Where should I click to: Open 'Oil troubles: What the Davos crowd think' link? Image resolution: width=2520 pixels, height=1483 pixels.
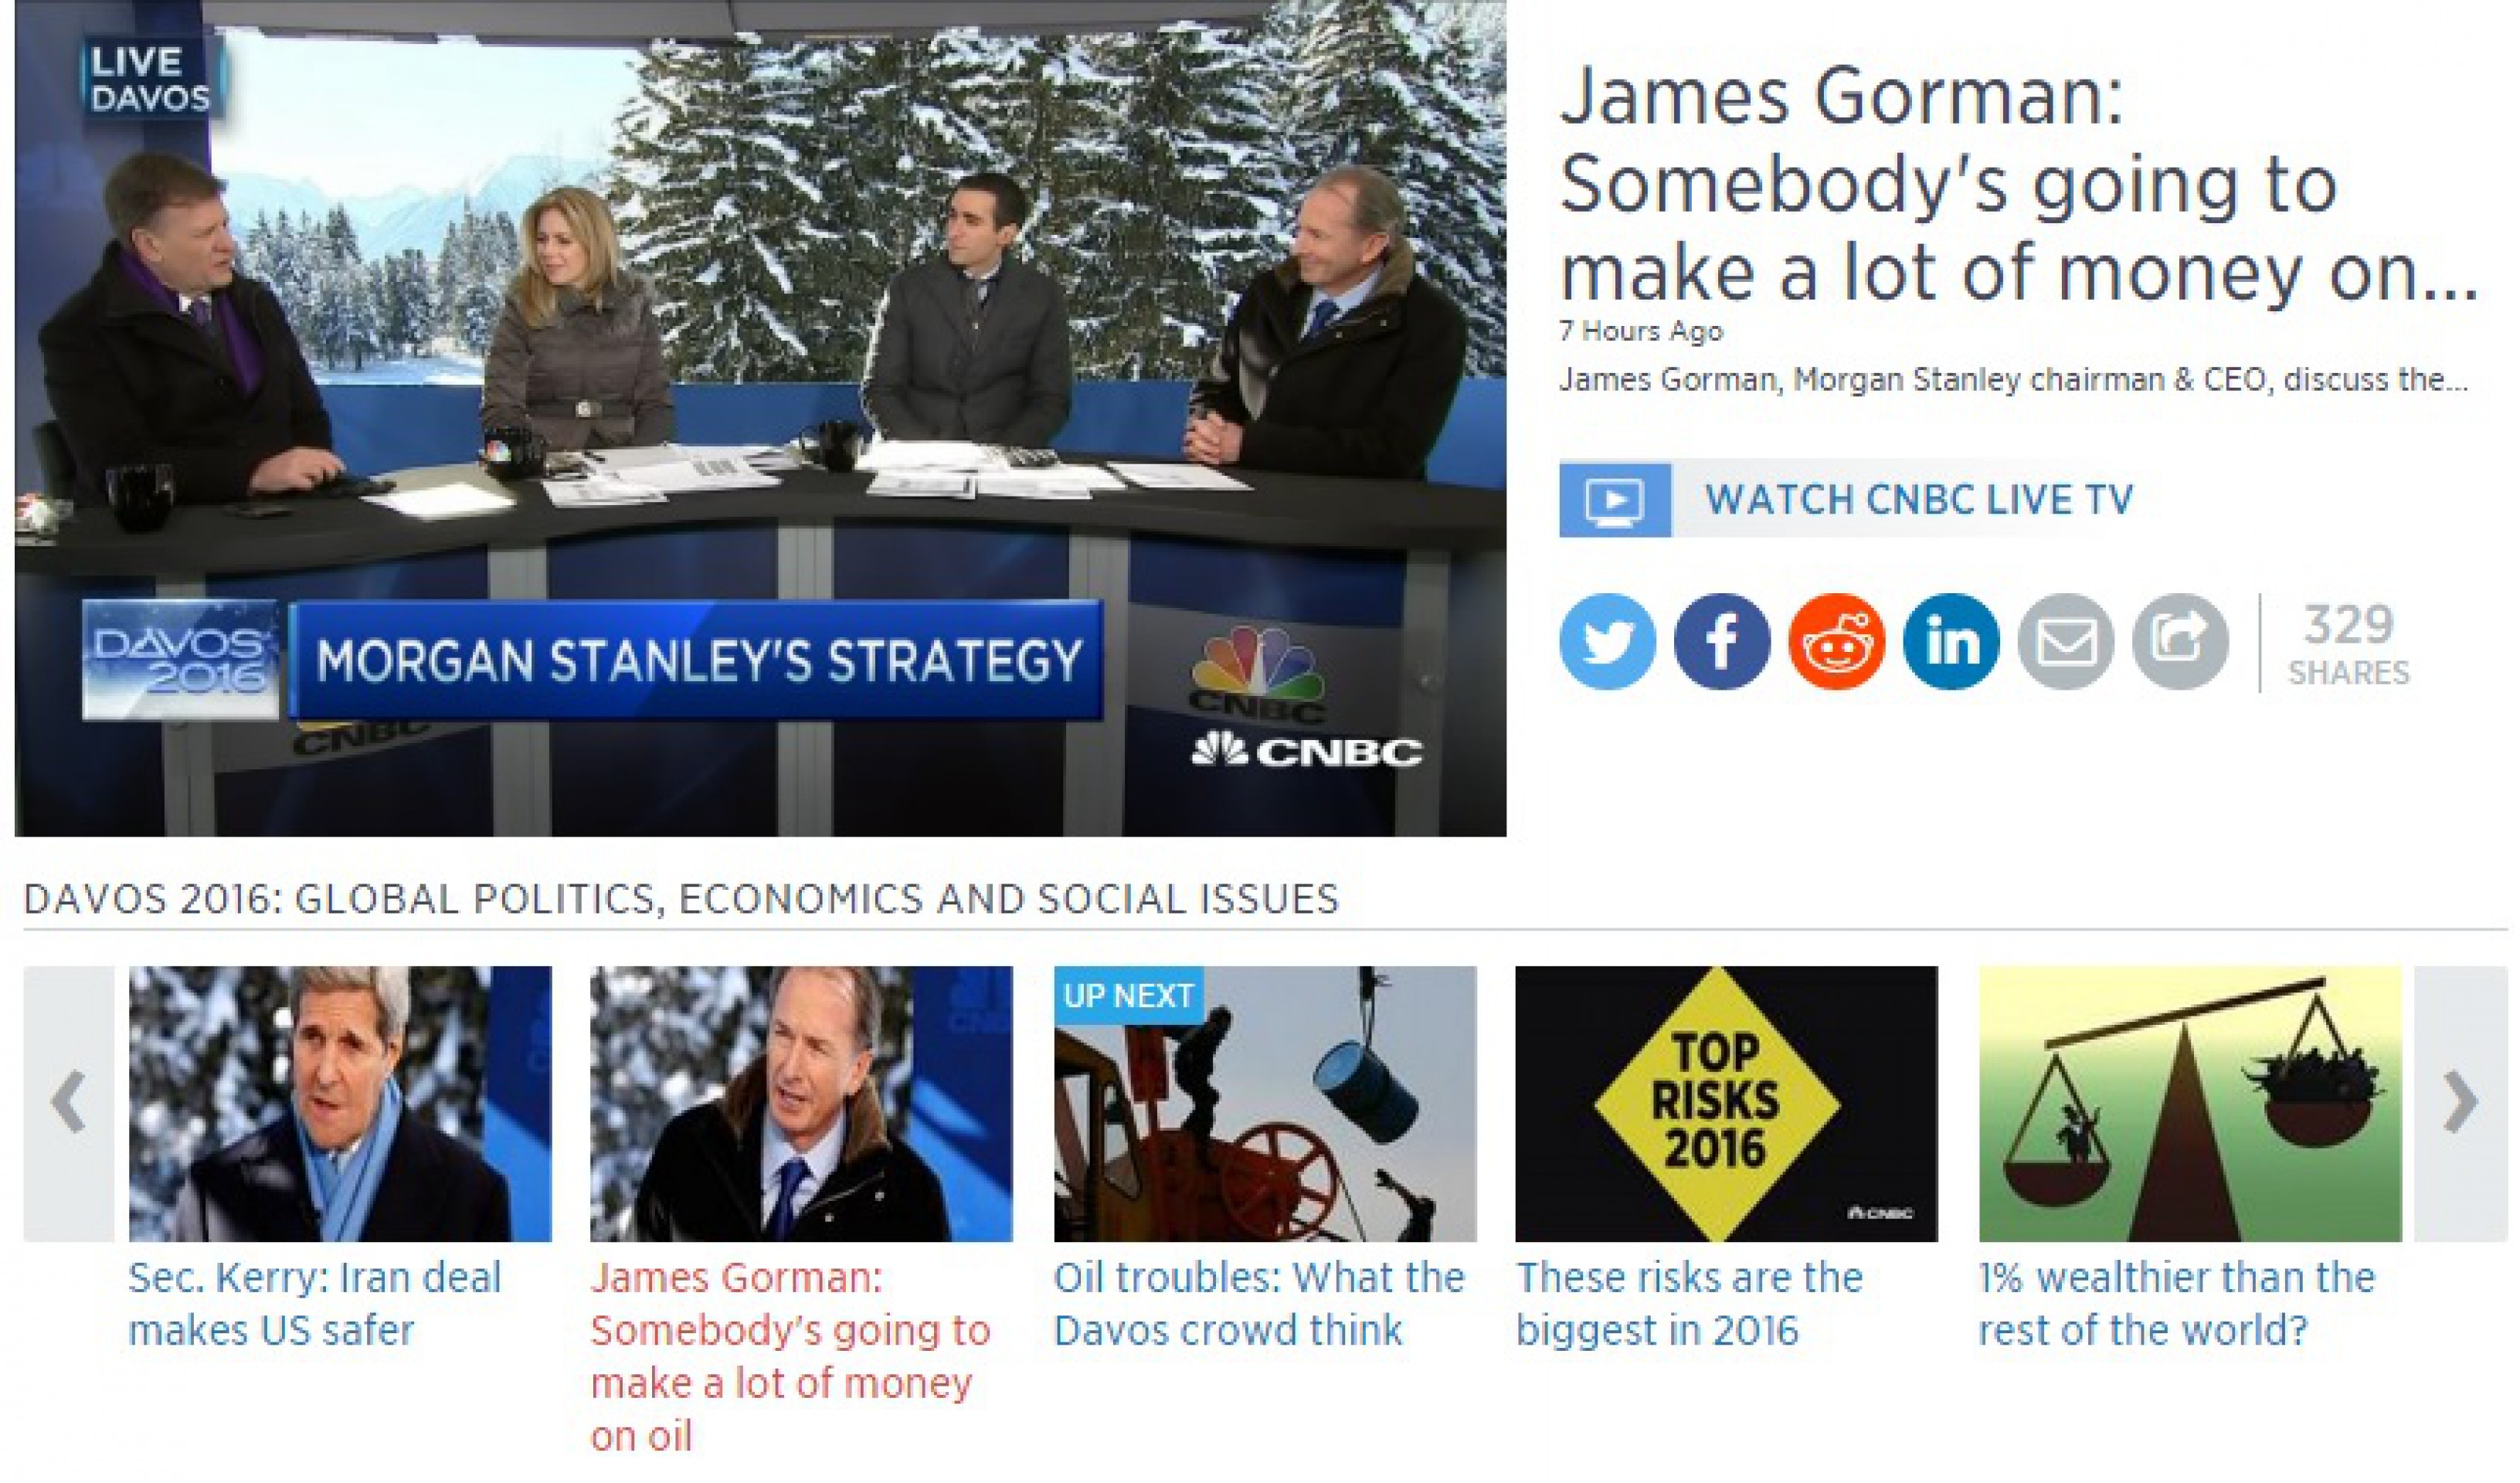click(1259, 1304)
